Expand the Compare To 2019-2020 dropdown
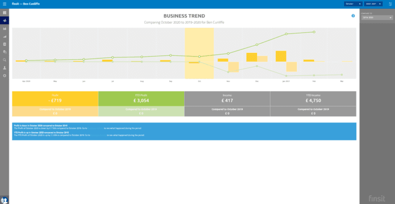The image size is (395, 204). pos(377,18)
